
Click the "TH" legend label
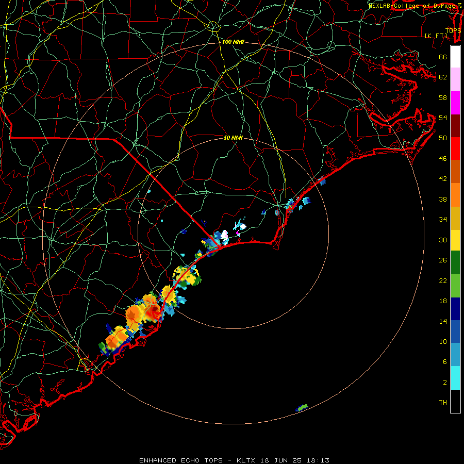443,403
